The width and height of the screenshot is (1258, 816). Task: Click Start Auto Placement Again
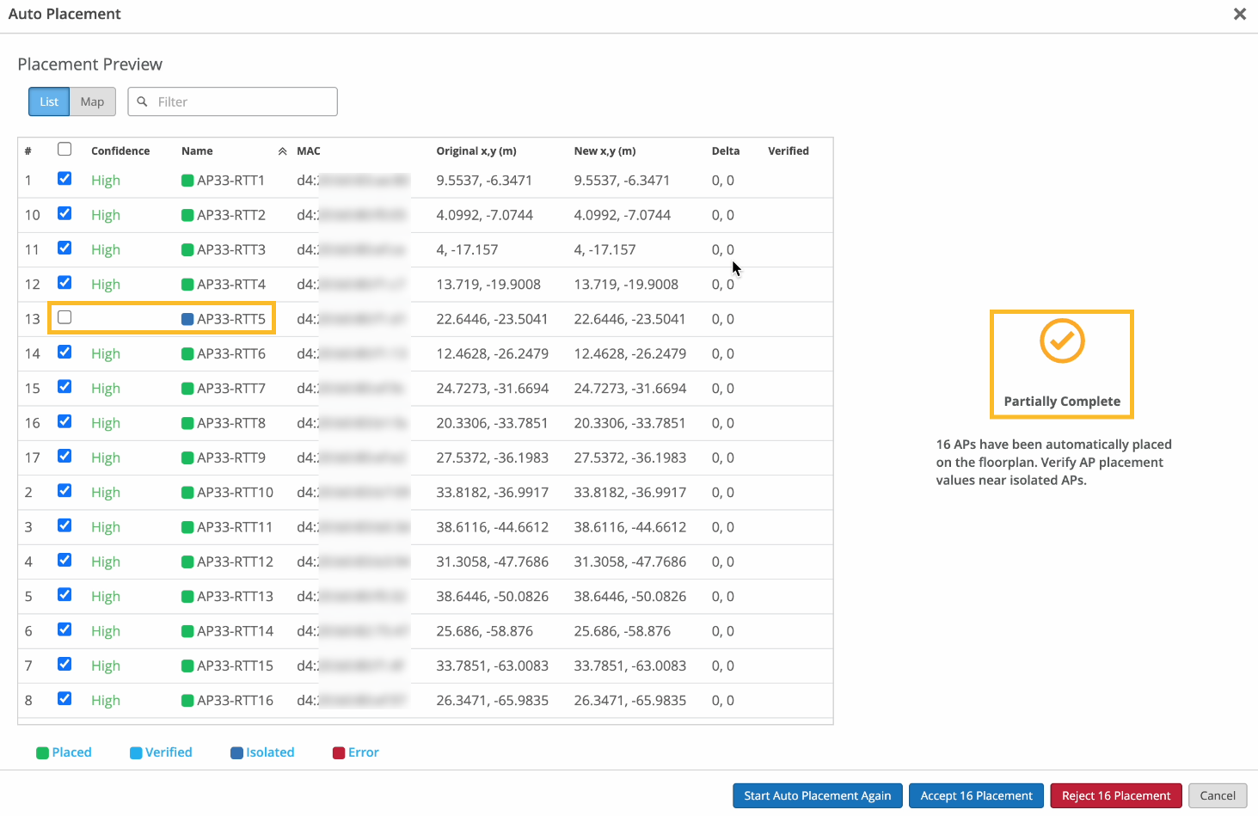[x=817, y=796]
